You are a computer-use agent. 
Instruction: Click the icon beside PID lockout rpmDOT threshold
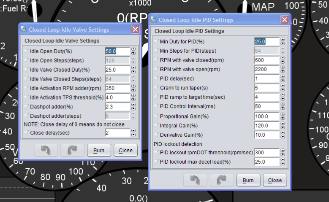pos(157,152)
